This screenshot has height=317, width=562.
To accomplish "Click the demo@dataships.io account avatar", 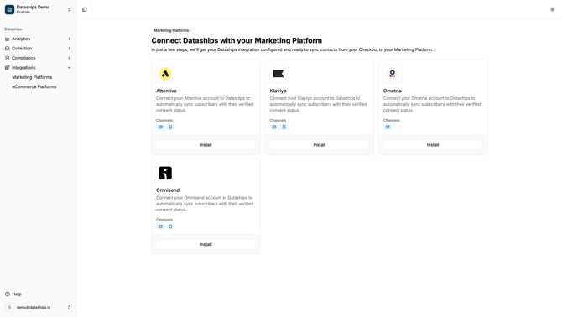I will [10, 307].
